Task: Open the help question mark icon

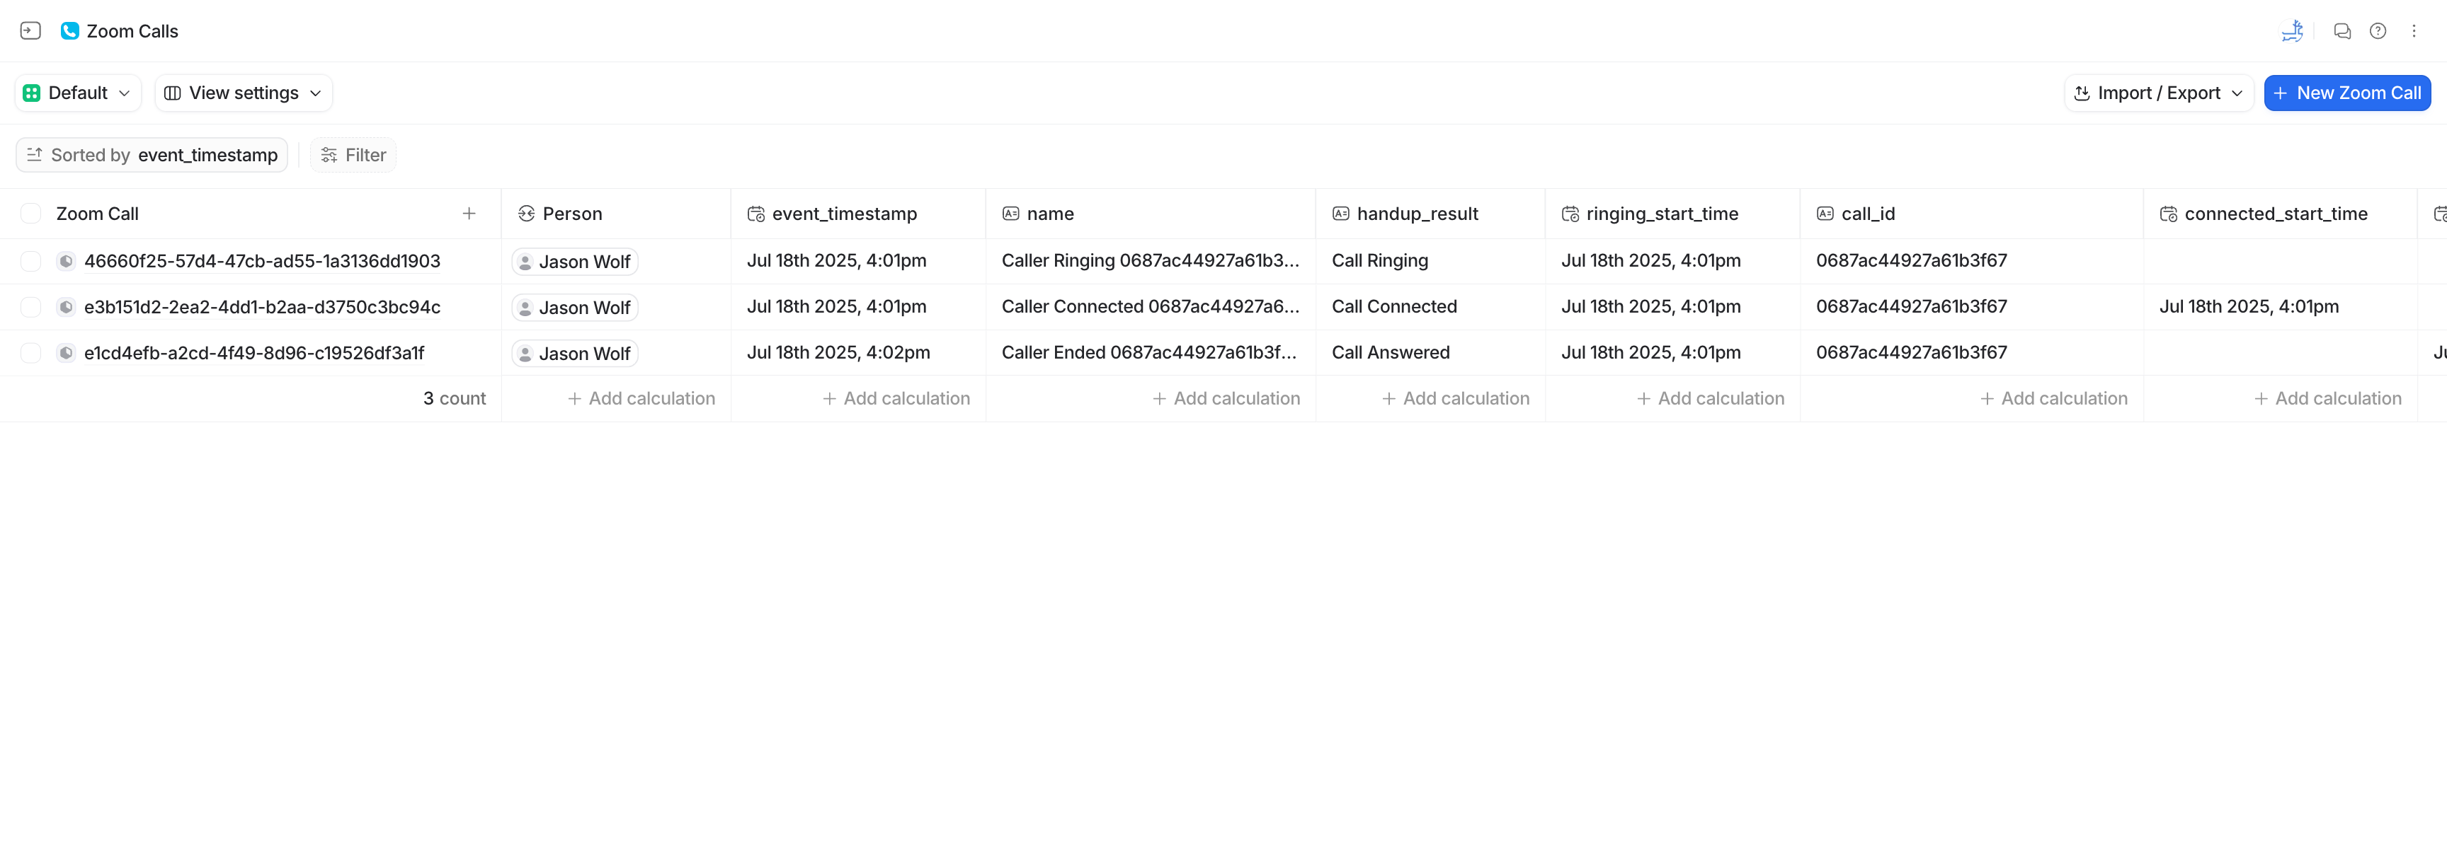Action: pos(2378,30)
